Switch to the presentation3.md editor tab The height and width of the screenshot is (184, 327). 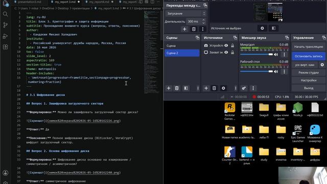pos(30,2)
